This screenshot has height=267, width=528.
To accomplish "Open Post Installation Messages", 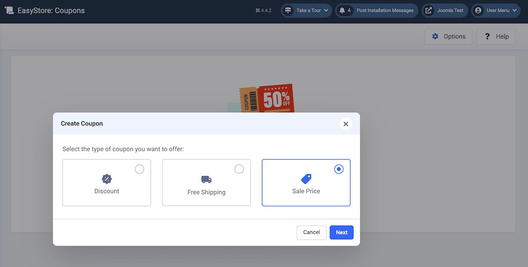I will pos(376,11).
